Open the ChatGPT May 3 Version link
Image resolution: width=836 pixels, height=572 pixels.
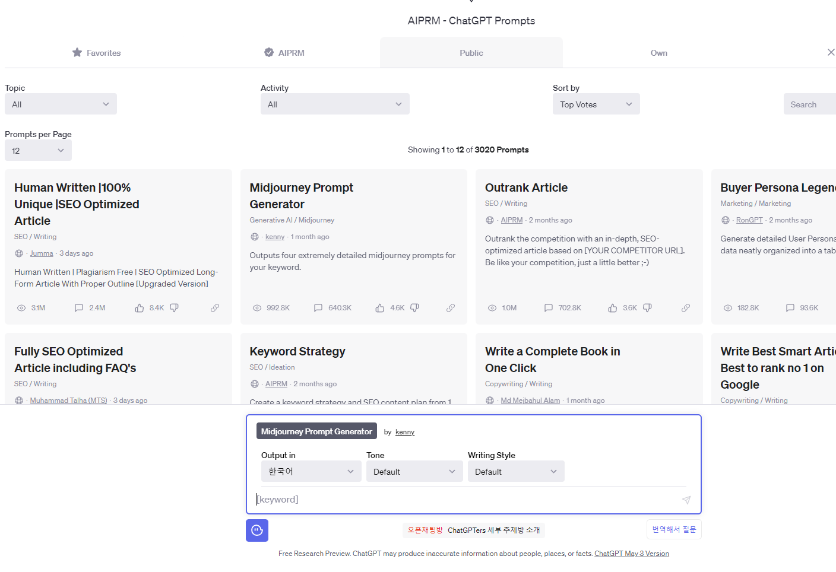tap(632, 554)
